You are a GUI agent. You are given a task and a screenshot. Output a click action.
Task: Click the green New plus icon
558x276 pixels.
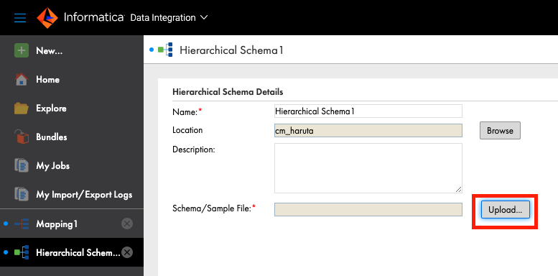click(22, 50)
